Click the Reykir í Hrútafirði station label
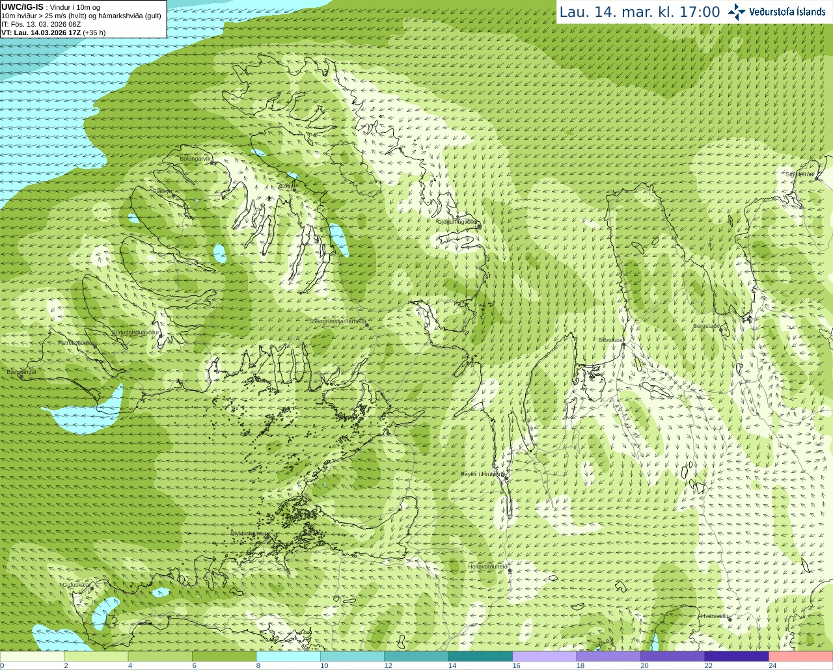The width and height of the screenshot is (833, 670). (482, 474)
